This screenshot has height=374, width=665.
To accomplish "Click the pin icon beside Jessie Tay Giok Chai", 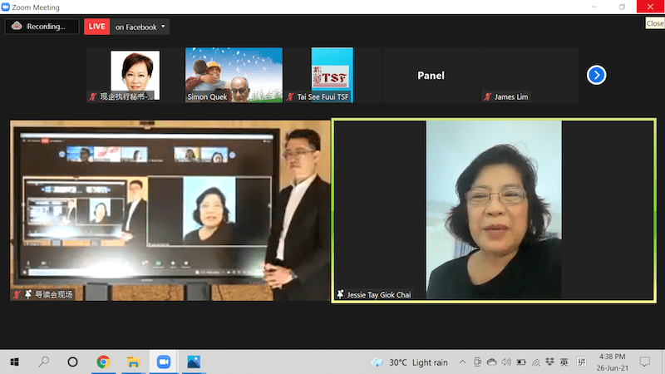I will (340, 294).
